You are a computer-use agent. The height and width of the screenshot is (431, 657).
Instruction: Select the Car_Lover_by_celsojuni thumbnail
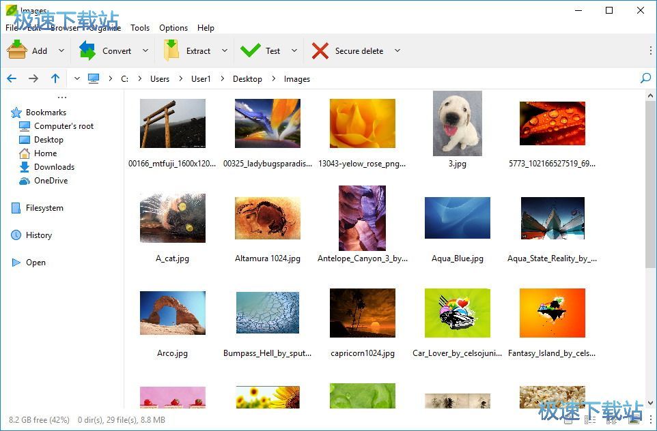458,313
